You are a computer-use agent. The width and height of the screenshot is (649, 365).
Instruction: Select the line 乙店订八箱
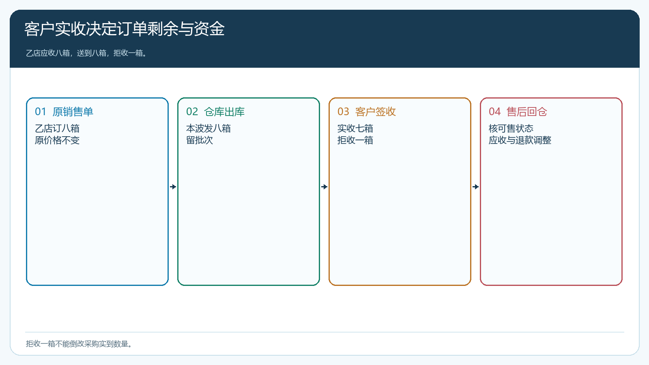[57, 129]
